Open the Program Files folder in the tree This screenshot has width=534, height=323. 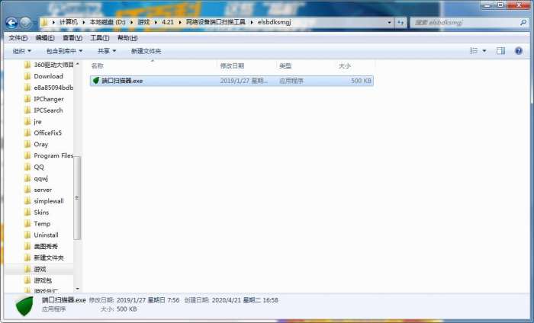click(50, 155)
